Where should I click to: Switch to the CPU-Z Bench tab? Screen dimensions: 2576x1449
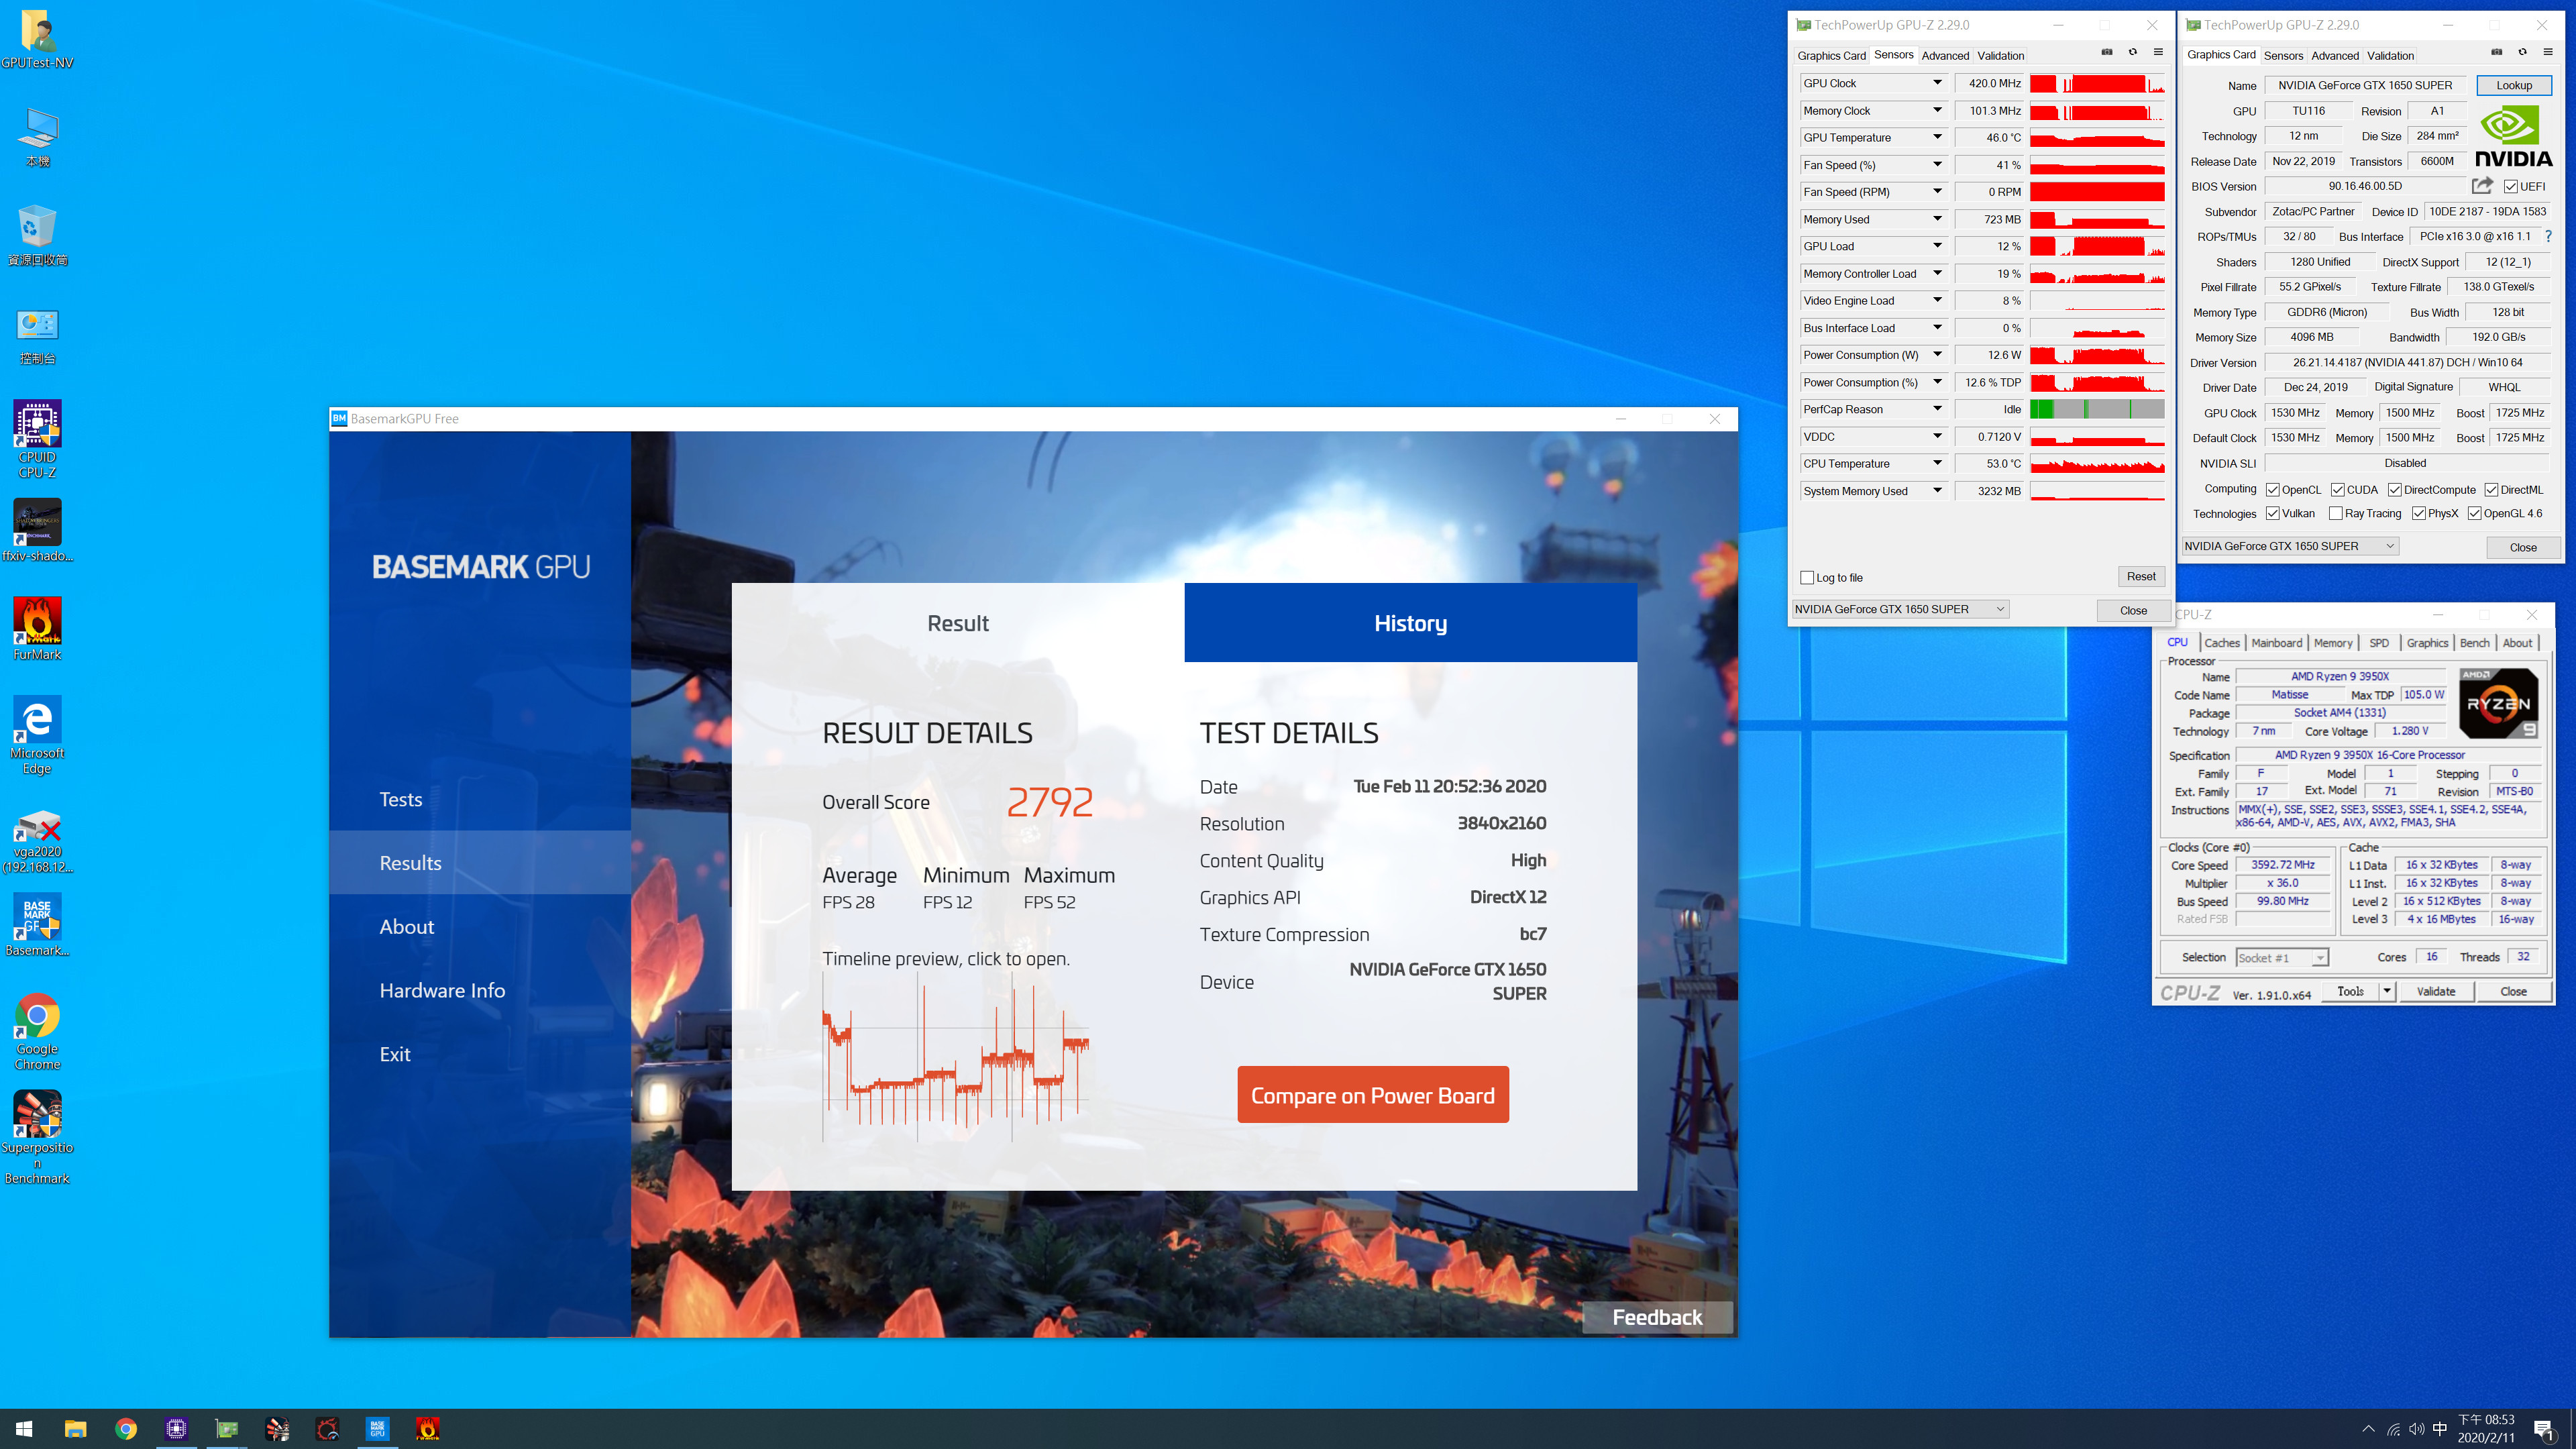click(2474, 643)
